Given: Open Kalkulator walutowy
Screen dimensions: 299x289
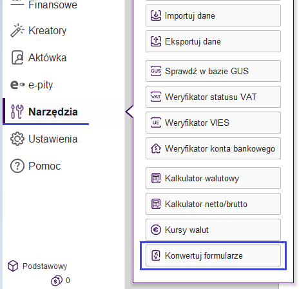Looking at the screenshot, I should point(213,178).
